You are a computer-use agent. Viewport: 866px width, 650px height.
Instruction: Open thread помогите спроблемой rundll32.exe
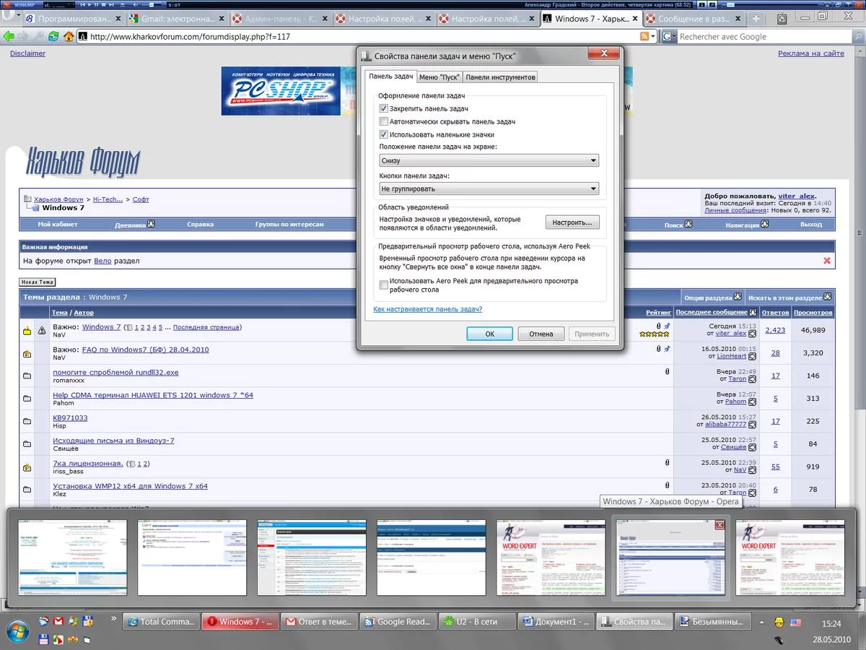point(115,373)
